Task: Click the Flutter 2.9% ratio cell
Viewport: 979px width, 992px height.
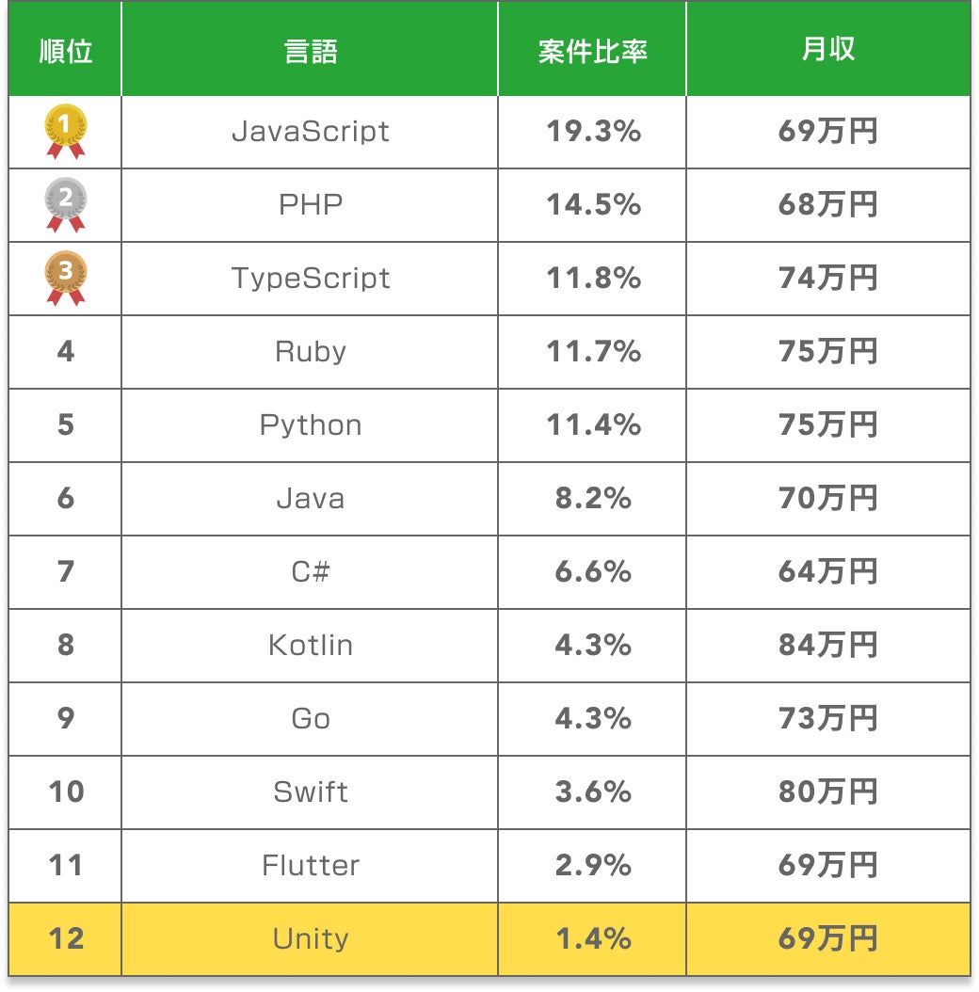Action: [x=593, y=866]
